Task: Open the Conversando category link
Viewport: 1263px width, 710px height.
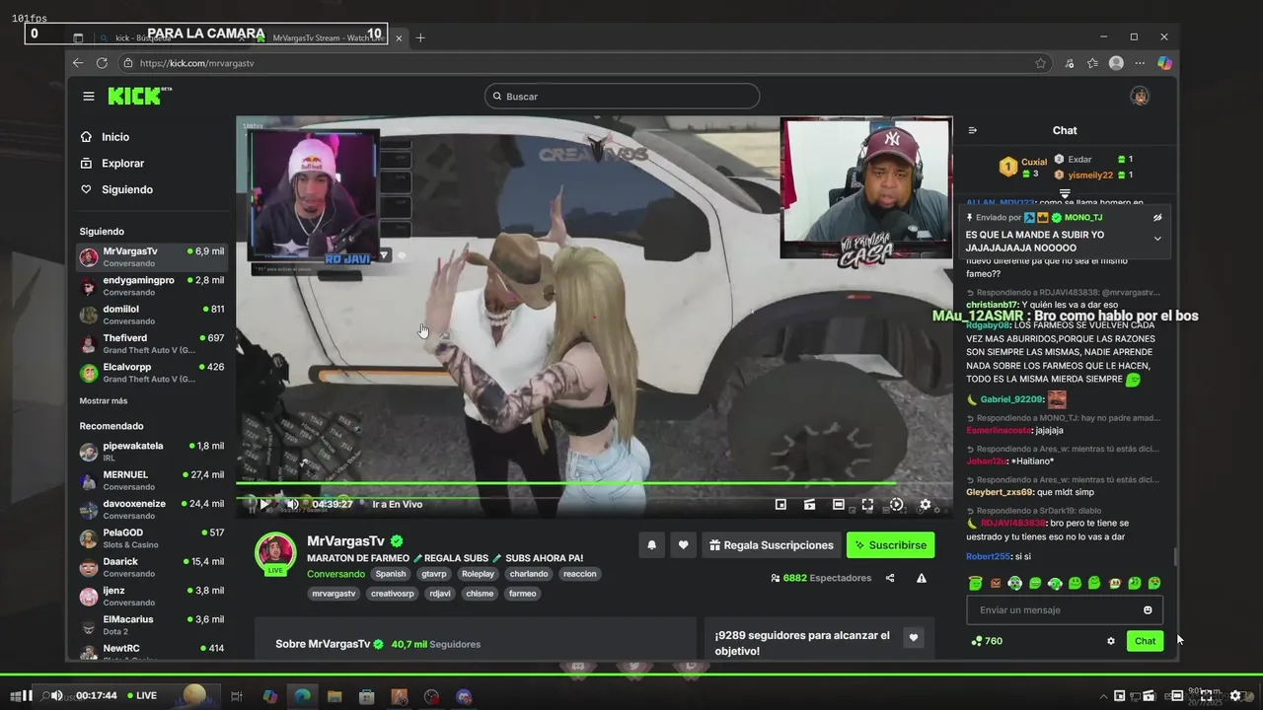Action: (335, 574)
